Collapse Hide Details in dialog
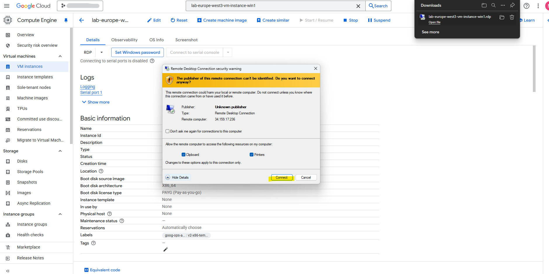This screenshot has height=274, width=549. [x=177, y=178]
